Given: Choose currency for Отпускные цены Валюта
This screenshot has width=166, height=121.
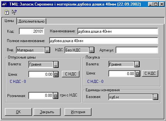Looking at the screenshot, I should (56, 64).
